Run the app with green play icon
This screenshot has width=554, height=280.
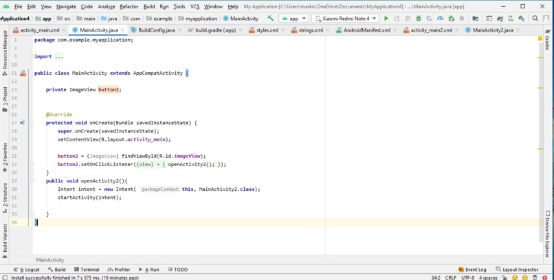[386, 19]
